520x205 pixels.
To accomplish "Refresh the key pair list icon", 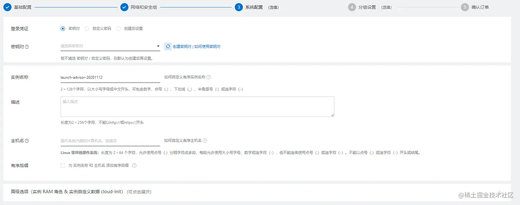I will (x=168, y=46).
